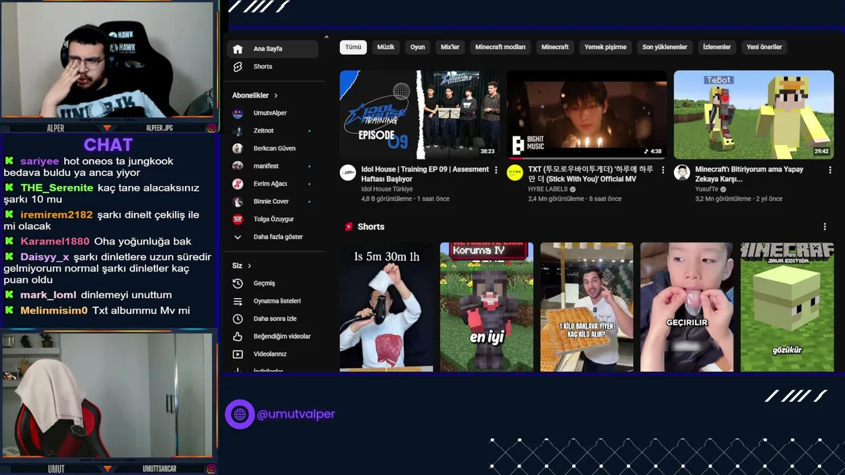Expand the Siz section chevron

point(250,266)
